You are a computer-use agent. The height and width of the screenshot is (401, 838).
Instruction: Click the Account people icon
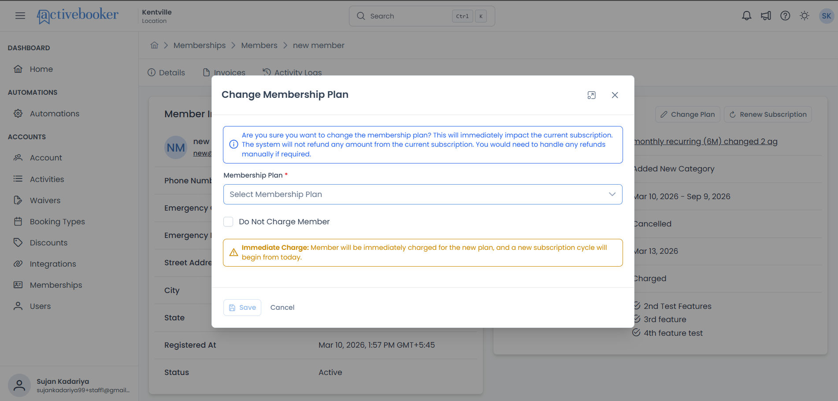pyautogui.click(x=18, y=158)
